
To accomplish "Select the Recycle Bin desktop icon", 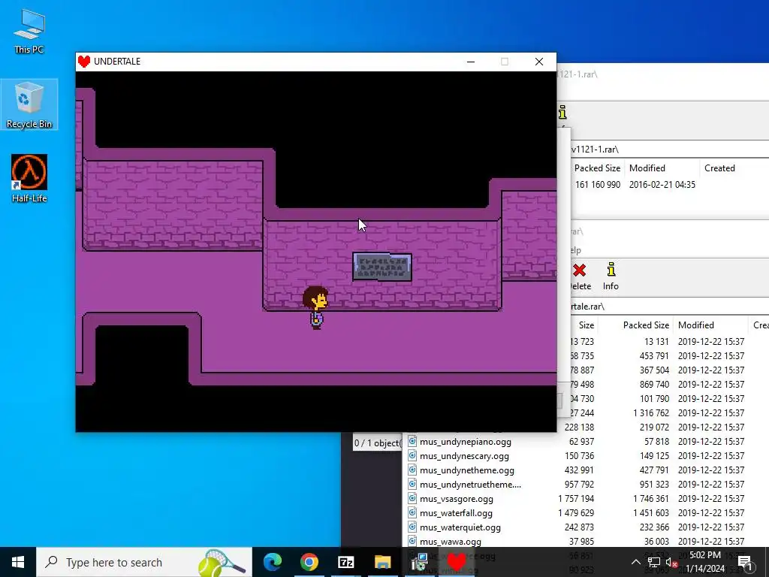I will tap(29, 104).
